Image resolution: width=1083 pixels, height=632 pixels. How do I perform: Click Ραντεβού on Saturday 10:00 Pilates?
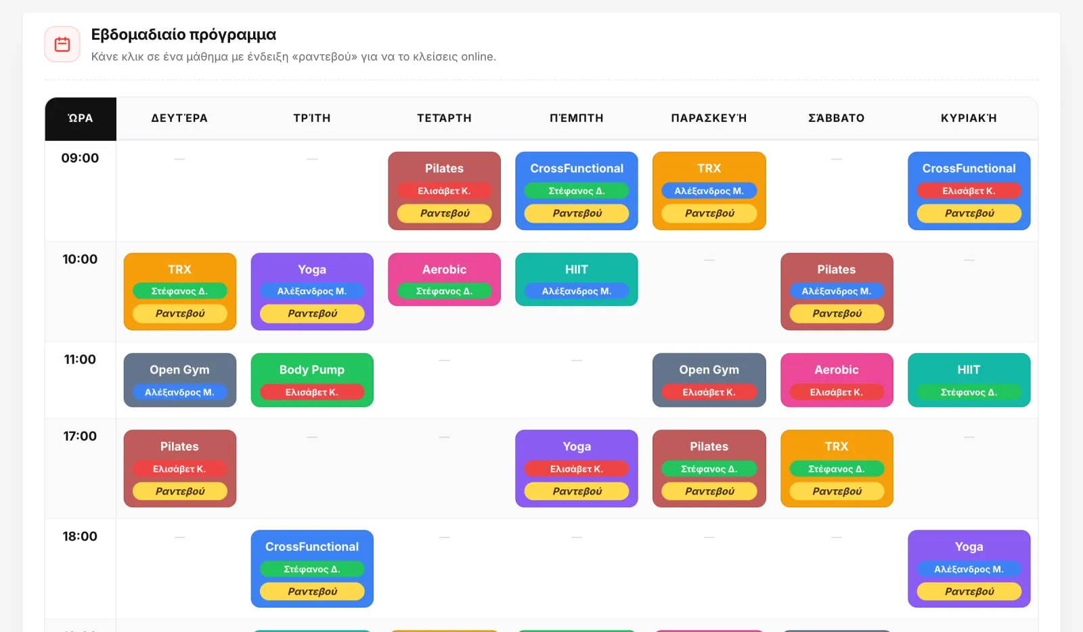pyautogui.click(x=837, y=313)
